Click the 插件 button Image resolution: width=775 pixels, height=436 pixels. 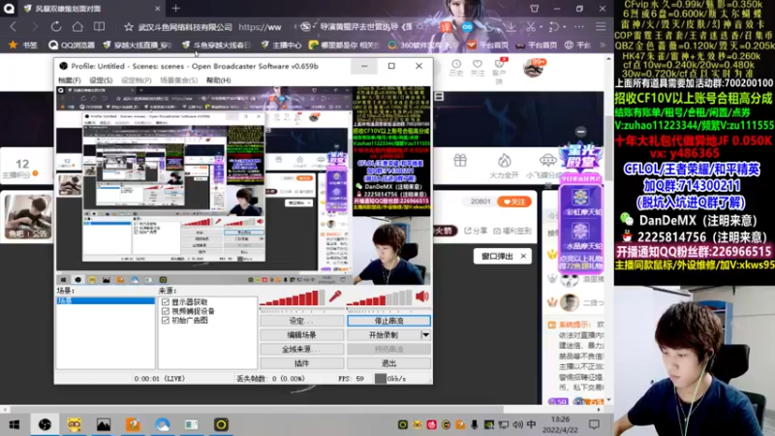point(301,363)
